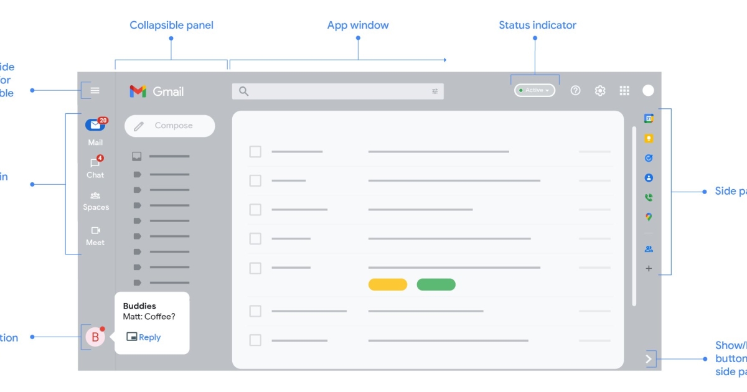
Task: Show search options filter in search bar
Action: (x=435, y=91)
